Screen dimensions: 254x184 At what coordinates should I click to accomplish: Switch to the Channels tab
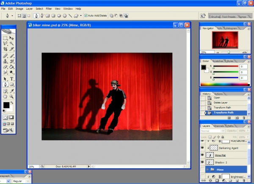(218, 126)
